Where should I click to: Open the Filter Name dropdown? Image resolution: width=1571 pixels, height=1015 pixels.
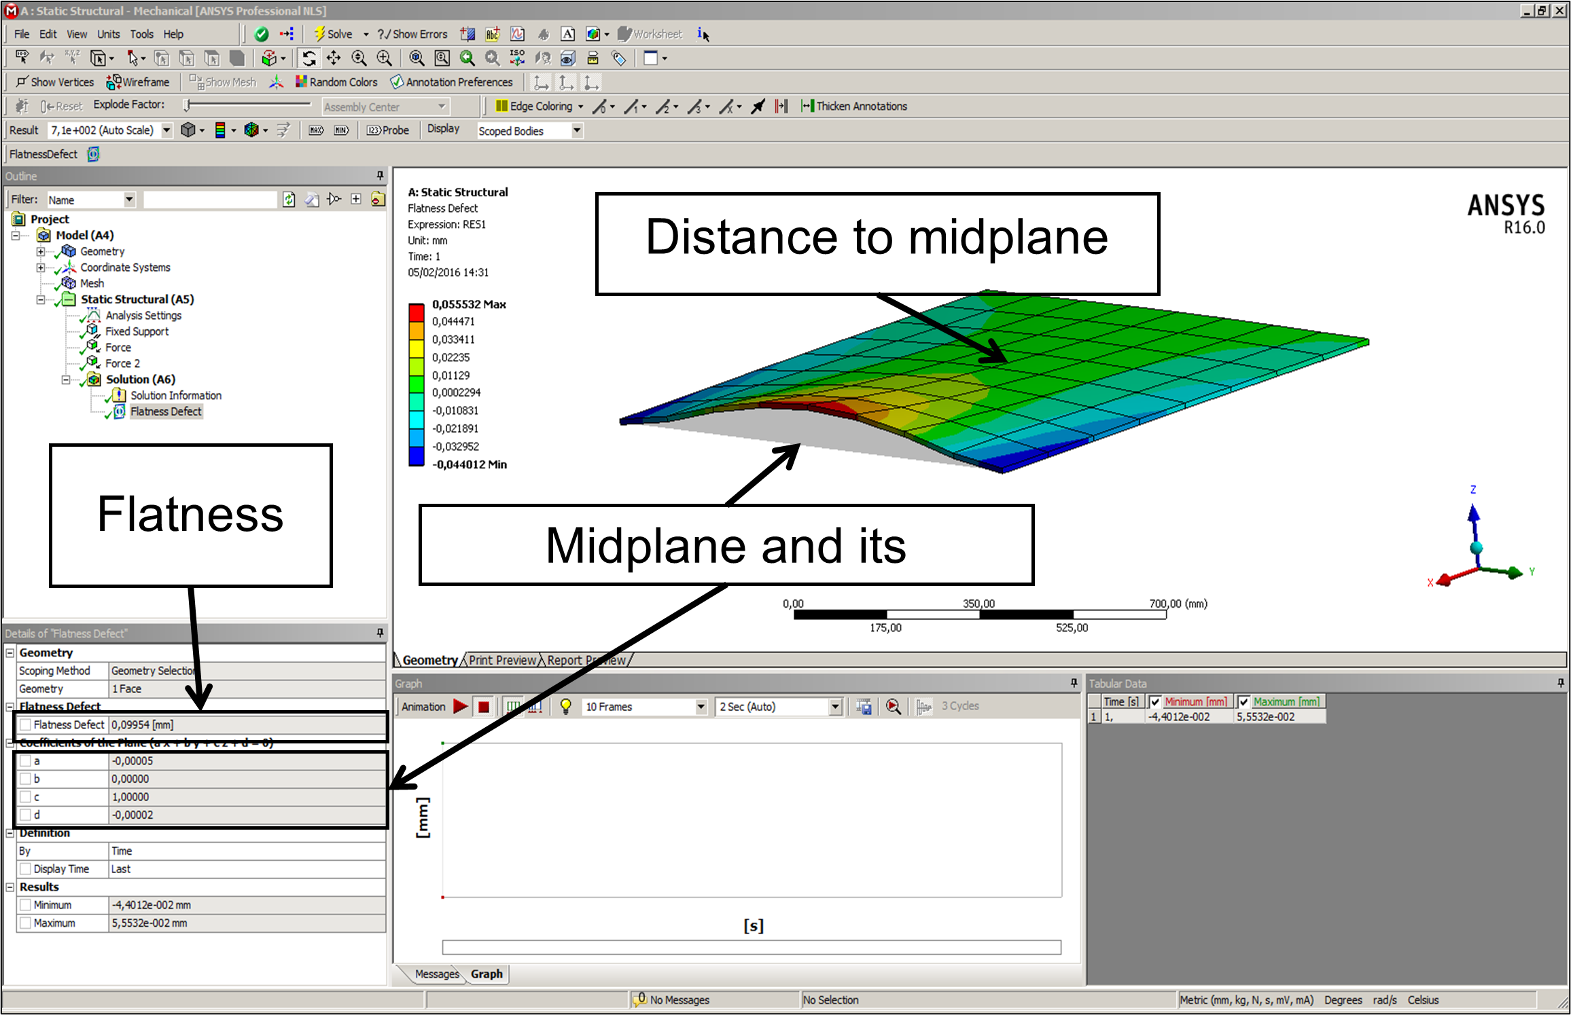tap(129, 200)
